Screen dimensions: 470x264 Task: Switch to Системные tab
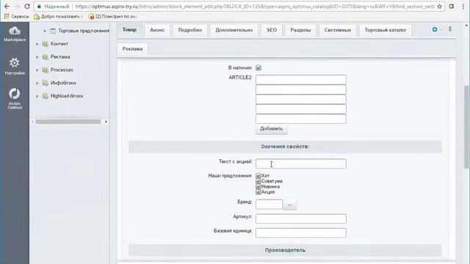[x=338, y=30]
